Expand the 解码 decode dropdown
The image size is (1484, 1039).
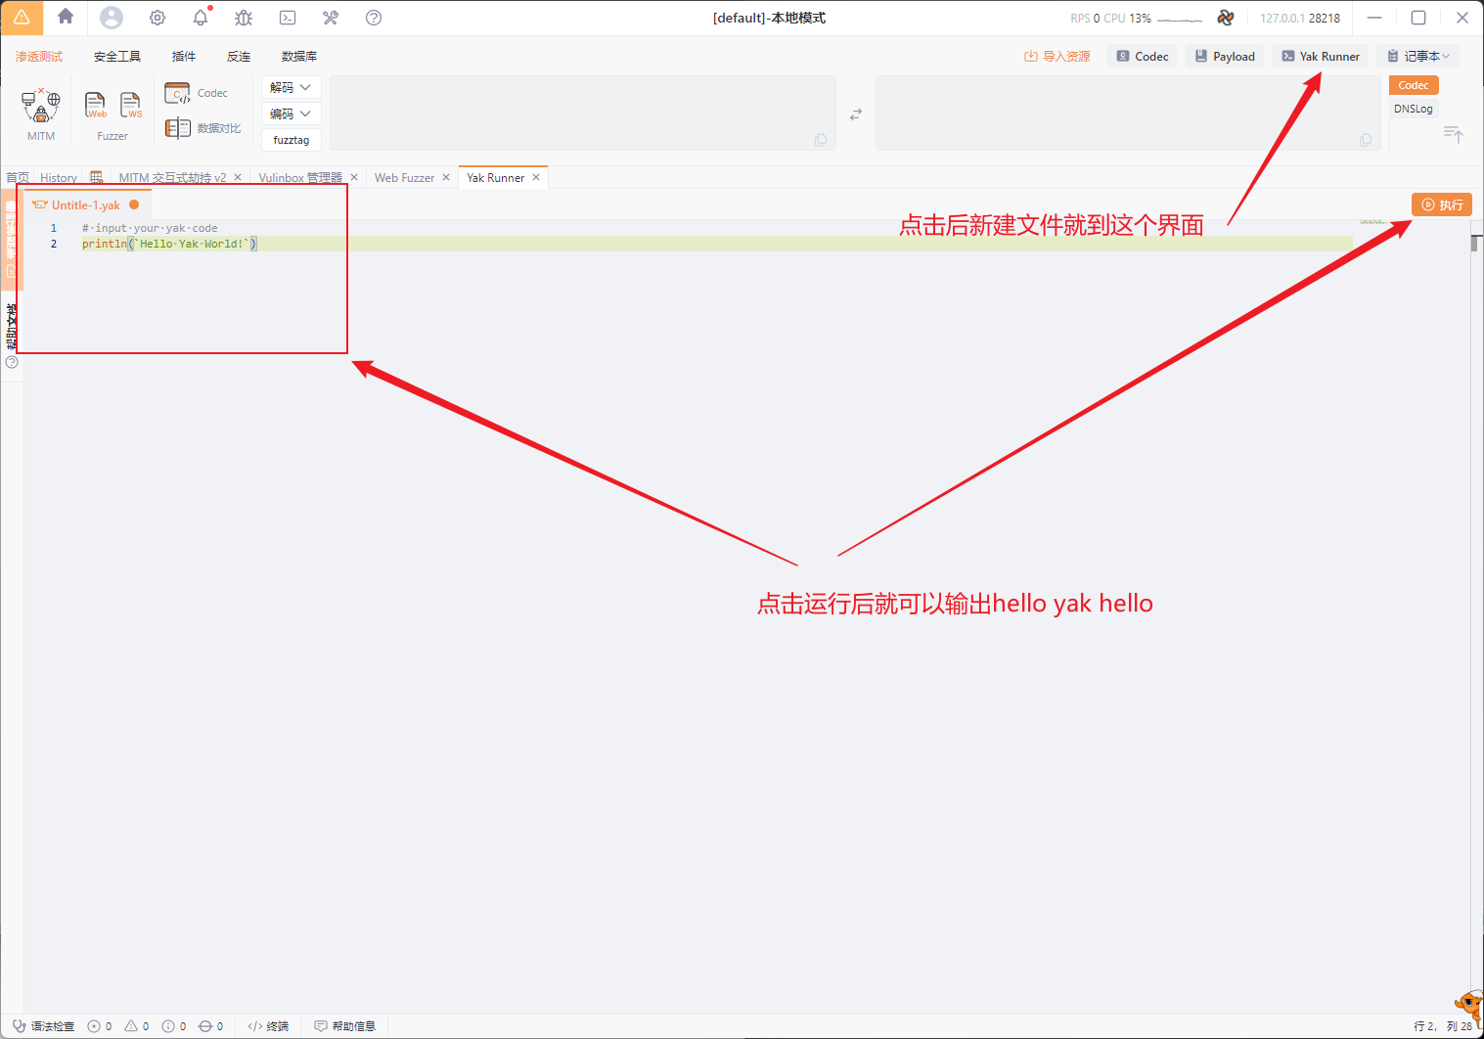tap(292, 87)
